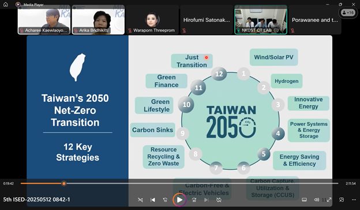The width and height of the screenshot is (360, 210).
Task: Click the Media Player app logo
Action: tap(18, 5)
